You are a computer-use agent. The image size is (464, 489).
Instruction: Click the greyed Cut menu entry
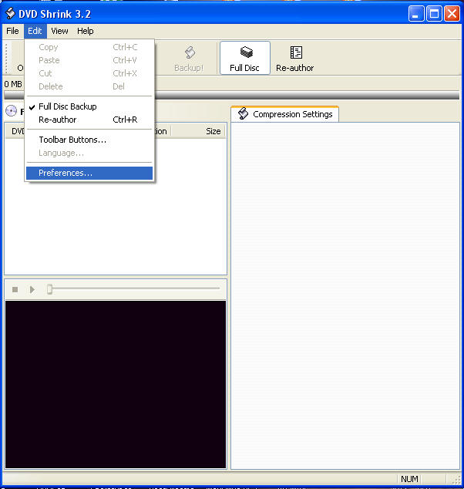[x=89, y=73]
